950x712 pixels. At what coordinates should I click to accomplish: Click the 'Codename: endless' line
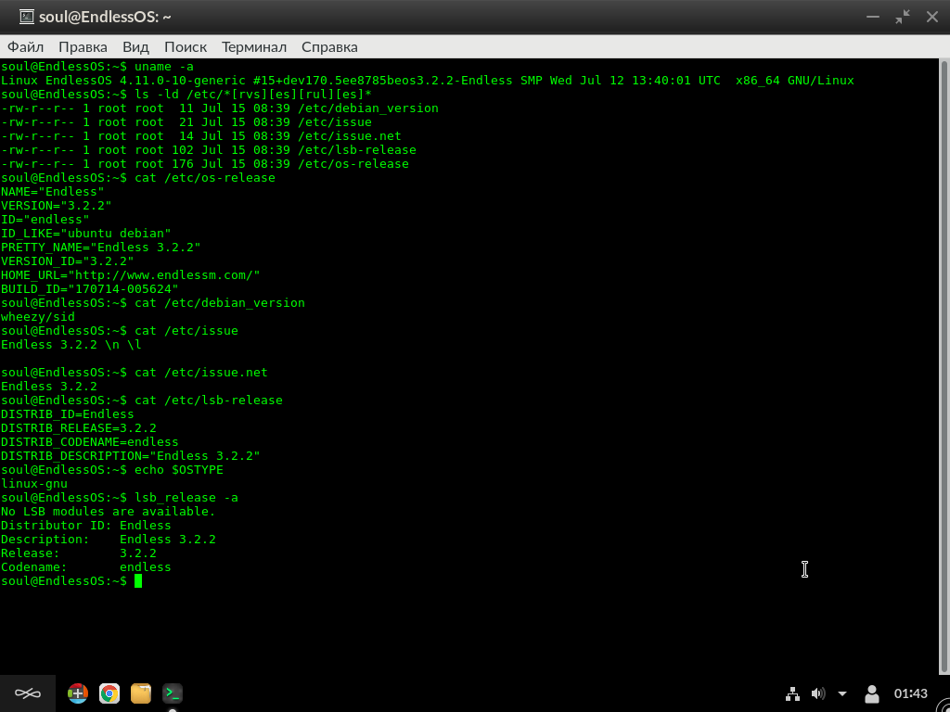click(x=86, y=567)
